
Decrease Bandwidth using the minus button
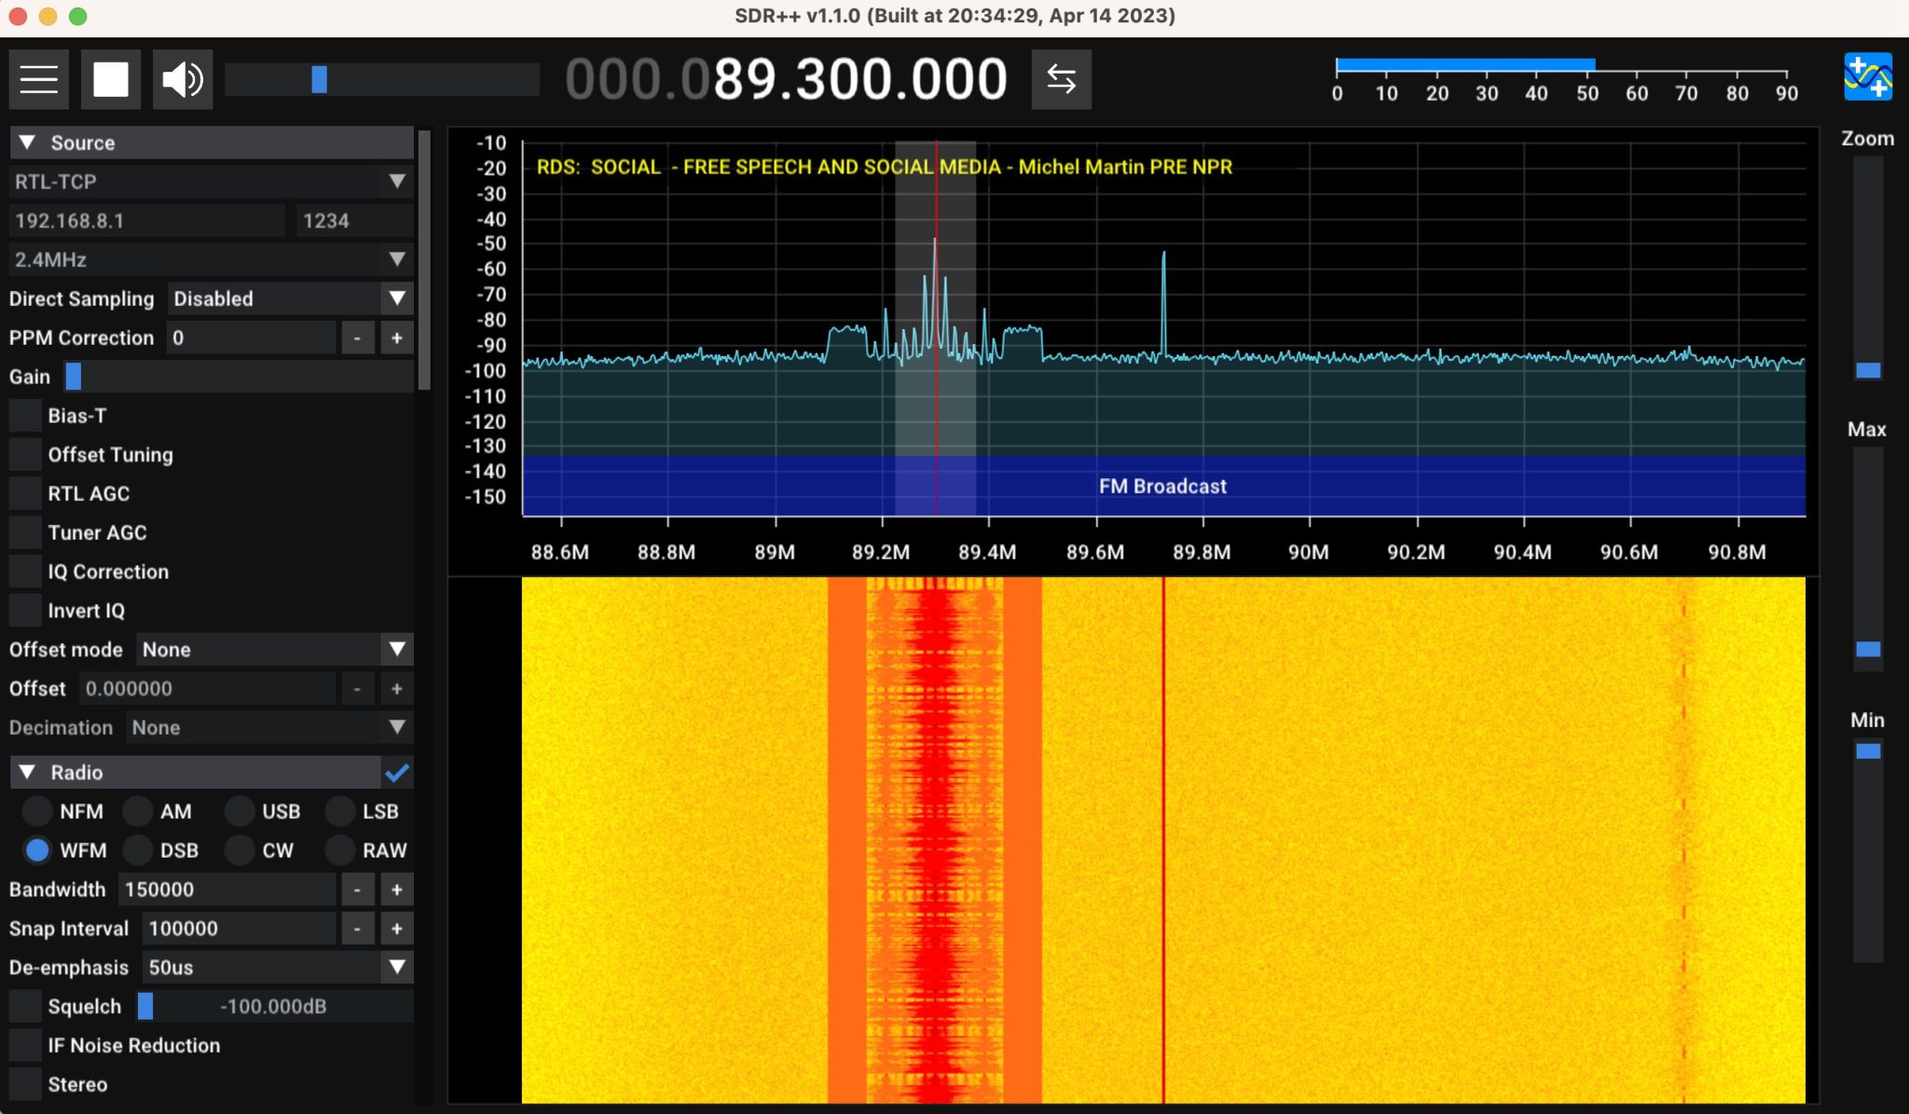(x=357, y=889)
